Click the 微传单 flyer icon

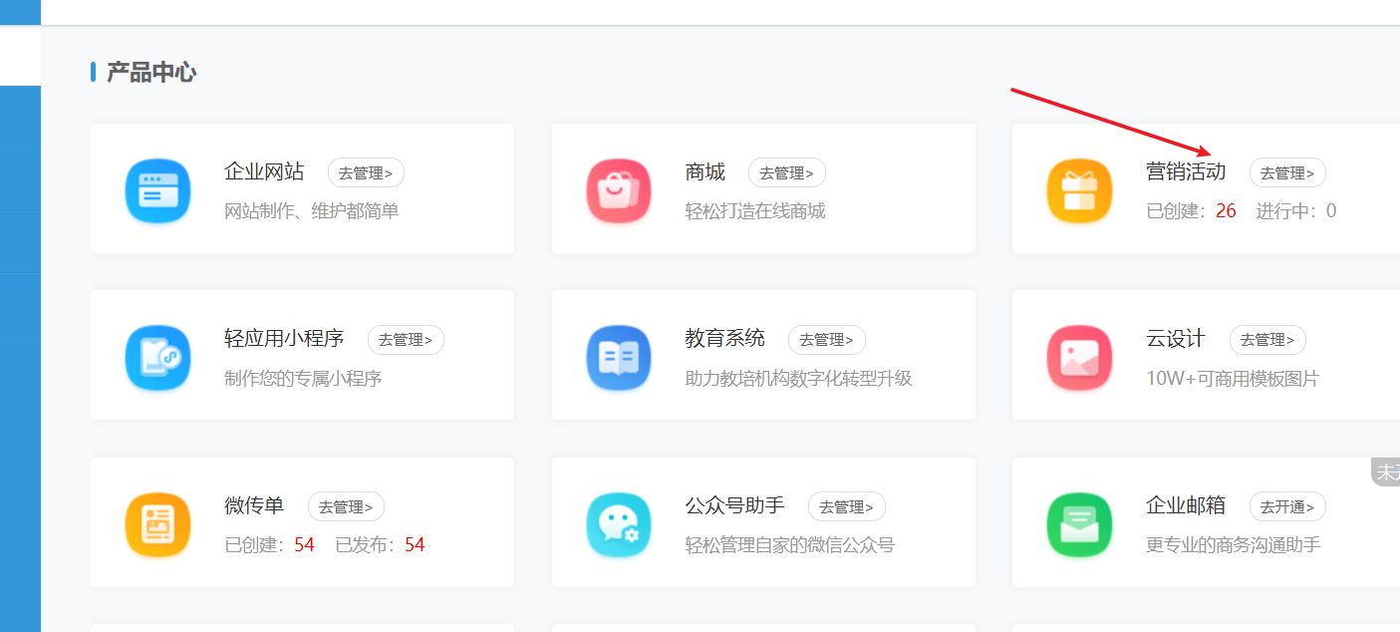[x=157, y=523]
